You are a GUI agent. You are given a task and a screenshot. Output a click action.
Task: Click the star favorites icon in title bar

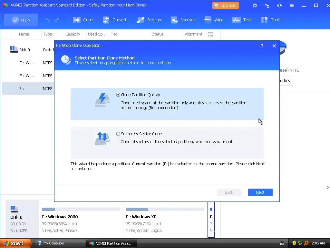pyautogui.click(x=255, y=5)
